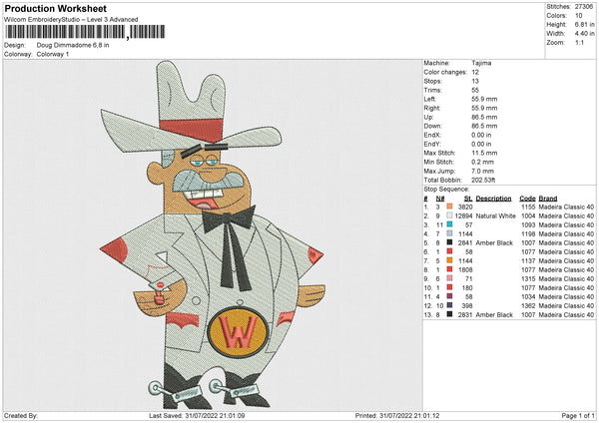
Task: Click the pink swatch in stop row 9
Action: click(x=449, y=278)
